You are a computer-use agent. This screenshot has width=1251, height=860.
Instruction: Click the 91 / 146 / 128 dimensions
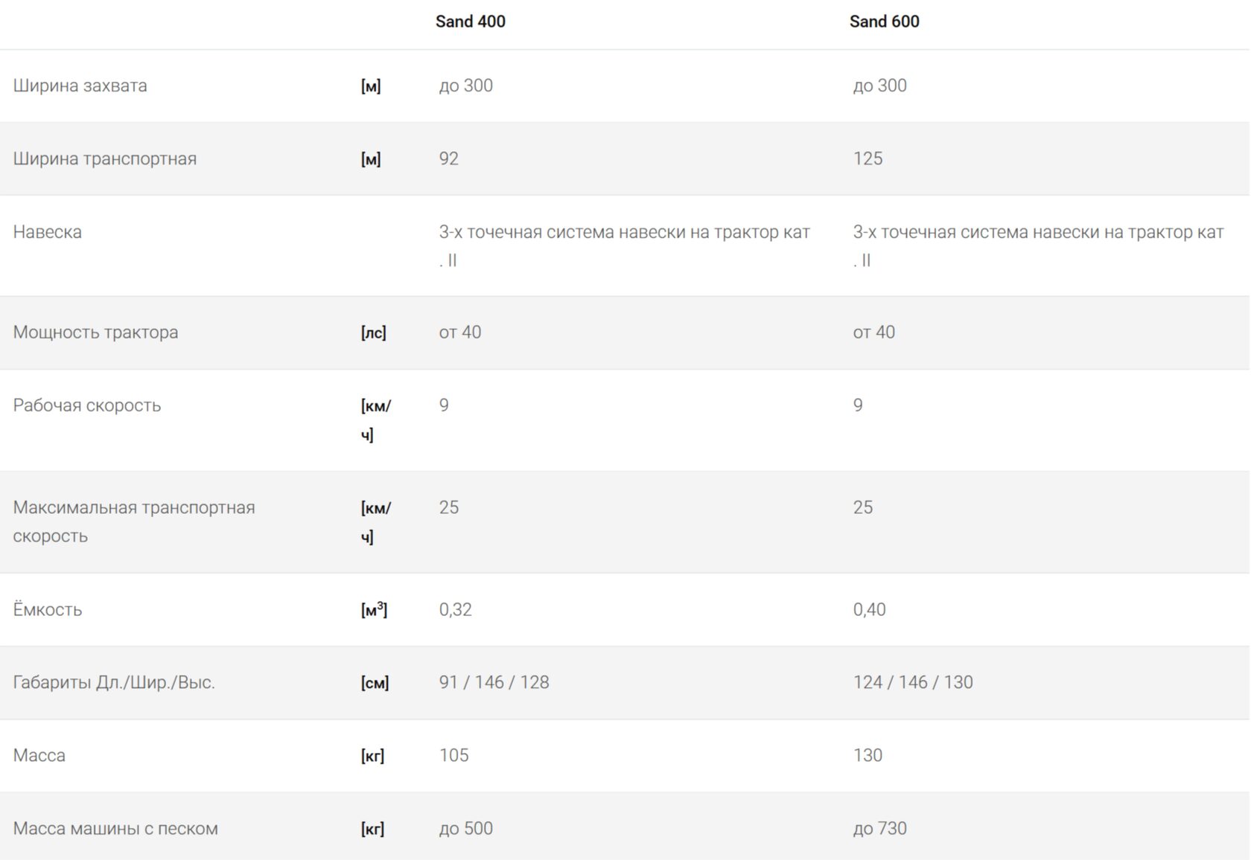tap(494, 683)
